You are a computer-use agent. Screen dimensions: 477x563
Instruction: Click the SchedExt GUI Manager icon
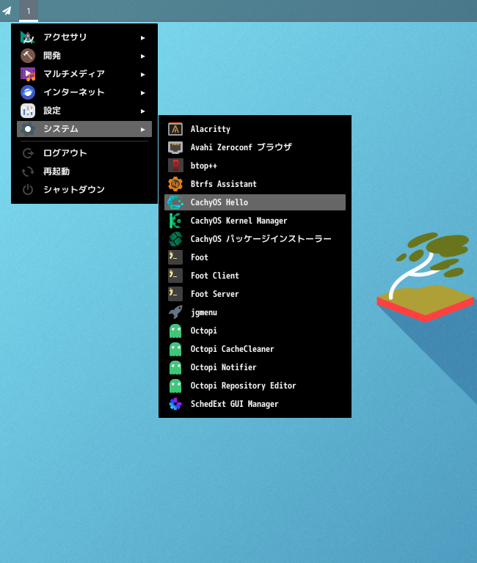coord(175,404)
